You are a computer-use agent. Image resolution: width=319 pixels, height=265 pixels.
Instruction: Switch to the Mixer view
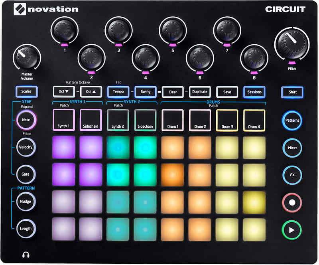292,148
